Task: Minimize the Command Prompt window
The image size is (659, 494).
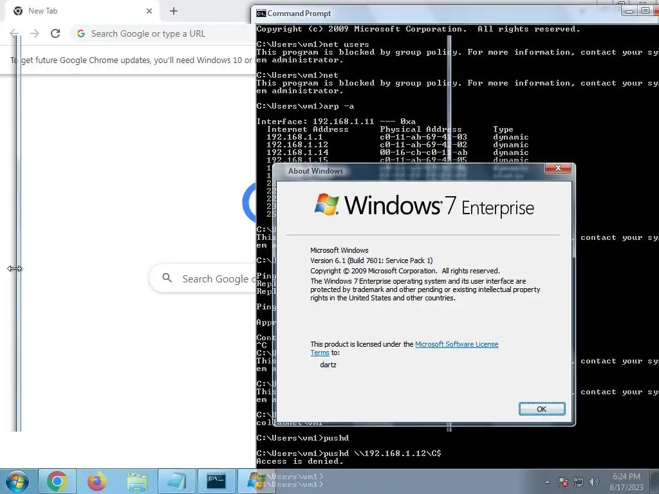Action: coord(629,11)
